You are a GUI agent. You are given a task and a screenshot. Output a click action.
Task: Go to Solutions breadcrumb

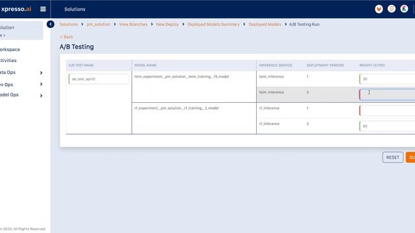coord(69,25)
